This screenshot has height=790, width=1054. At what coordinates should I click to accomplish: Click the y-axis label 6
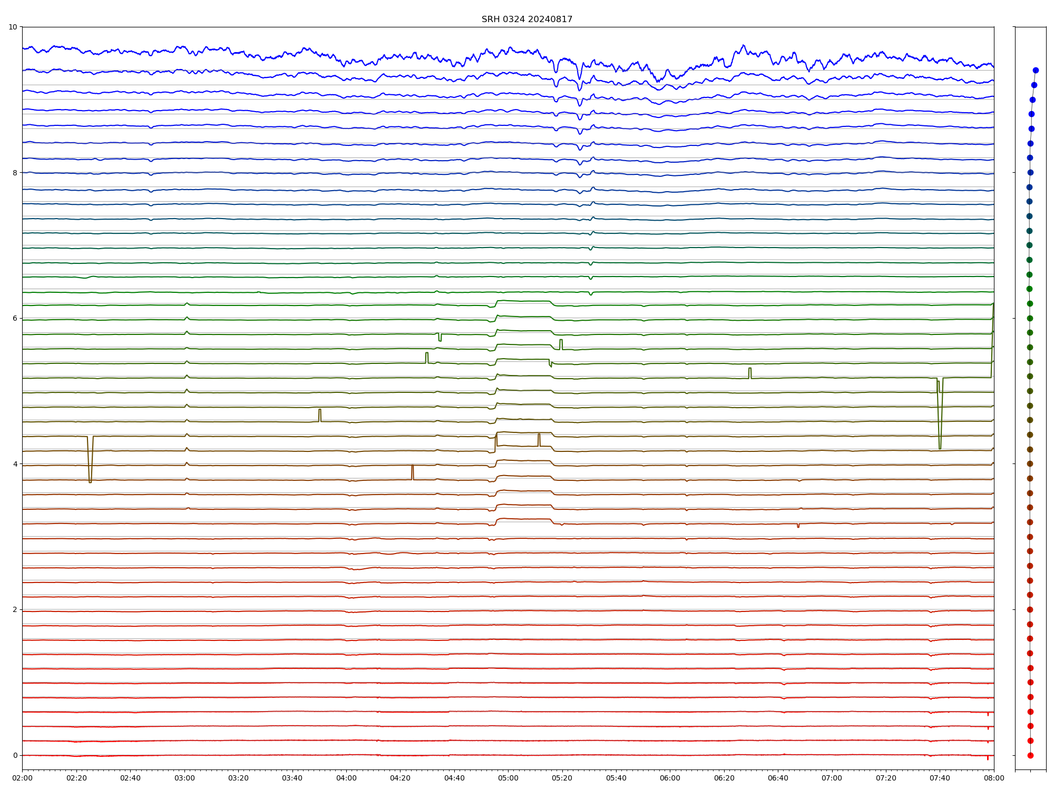coord(15,318)
